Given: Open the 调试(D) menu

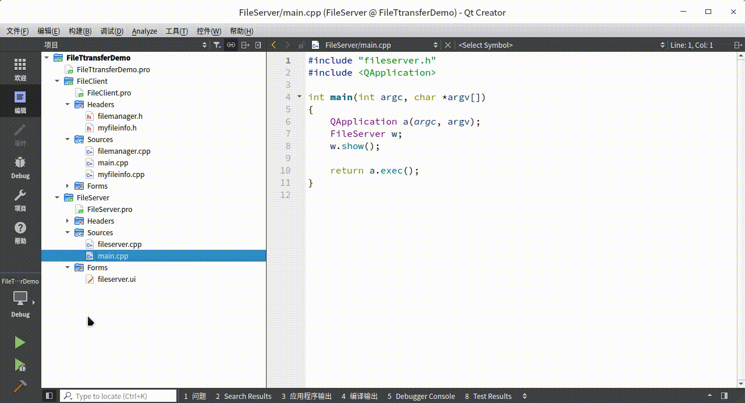Looking at the screenshot, I should tap(111, 31).
